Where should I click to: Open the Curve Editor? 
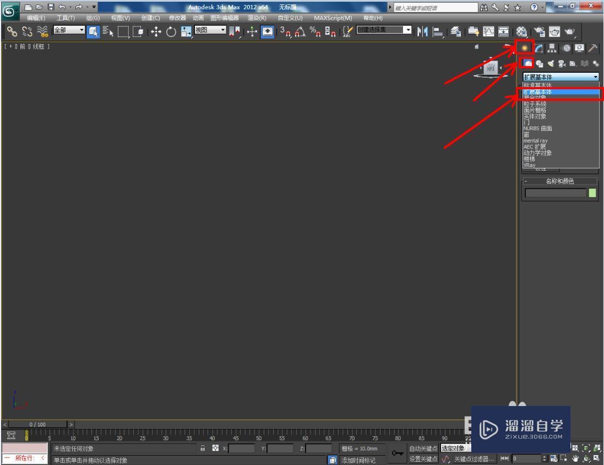click(x=488, y=31)
